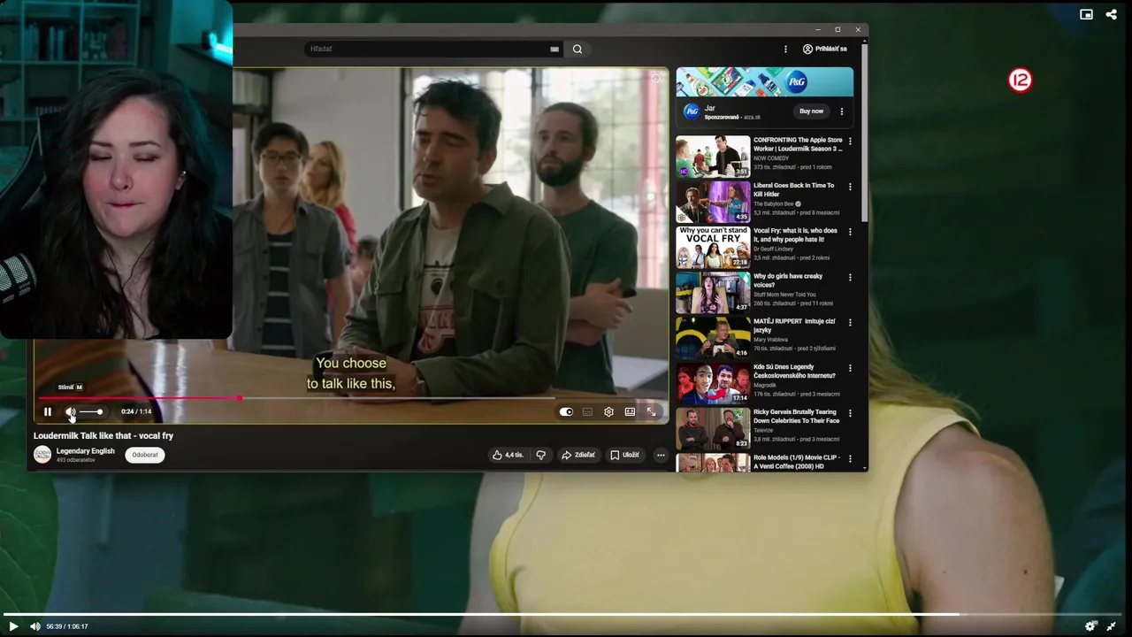Screen dimensions: 1132x637
Task: Click the dislike thumbs-down button
Action: [541, 455]
